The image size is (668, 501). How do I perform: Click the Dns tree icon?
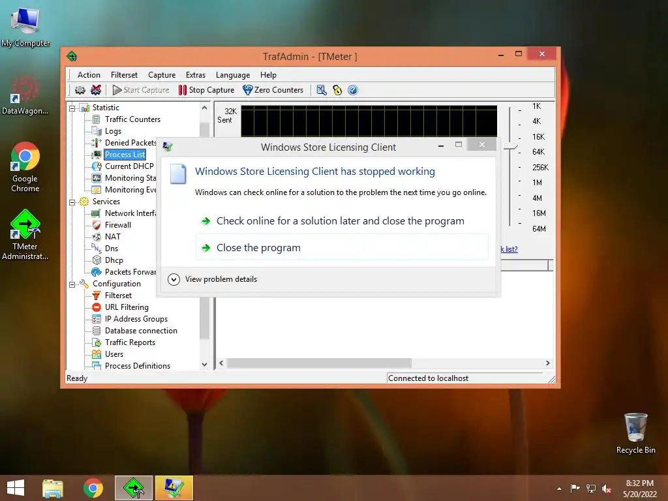97,249
